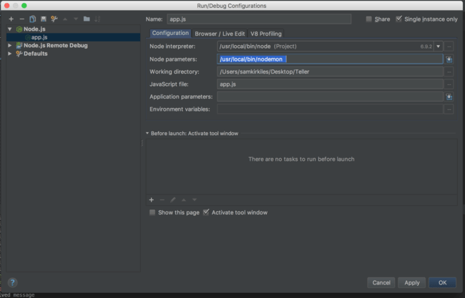Copy the selected configuration
465x298 pixels.
33,19
